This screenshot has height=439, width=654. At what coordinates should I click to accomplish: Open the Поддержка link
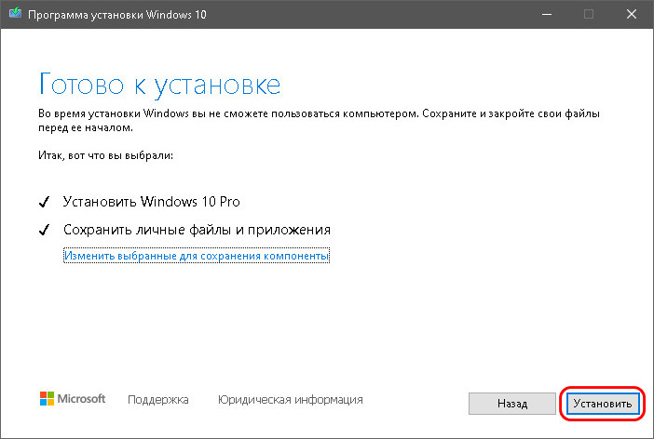click(158, 399)
